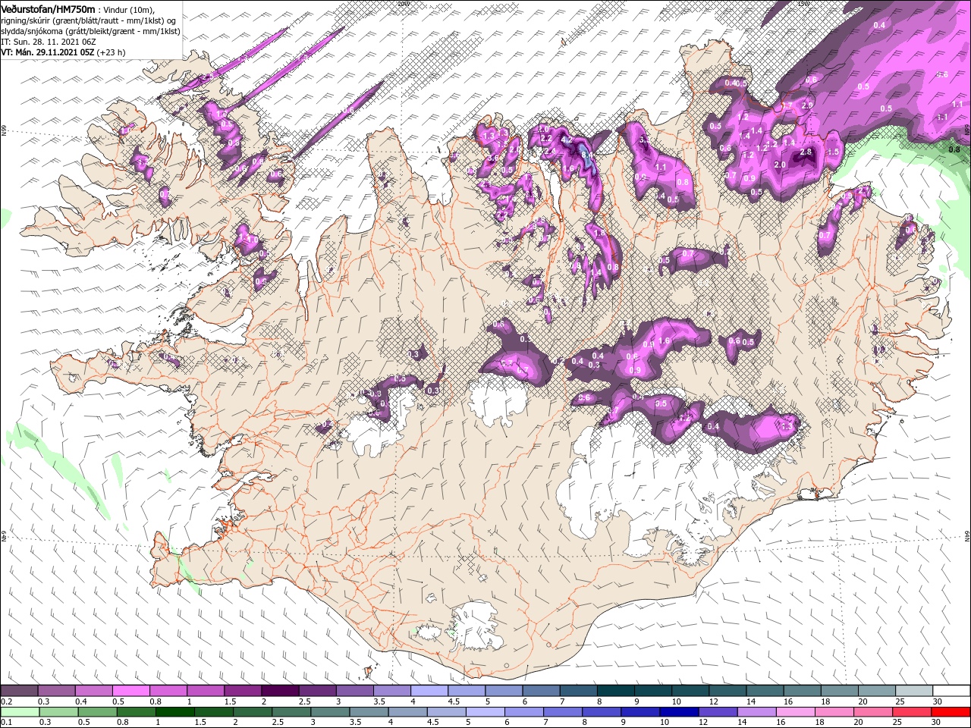The image size is (971, 728).
Task: Click lower legend swatch between 4 and 4.5
Action: 407,711
